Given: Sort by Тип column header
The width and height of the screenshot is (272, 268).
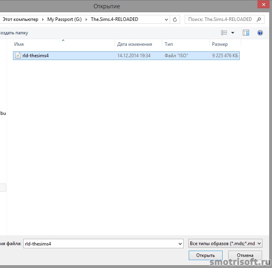Looking at the screenshot, I should click(169, 44).
